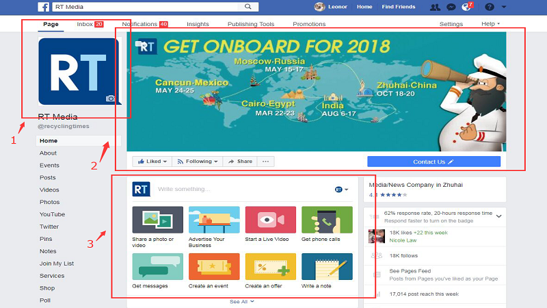Toggle the Liked button

tap(150, 162)
